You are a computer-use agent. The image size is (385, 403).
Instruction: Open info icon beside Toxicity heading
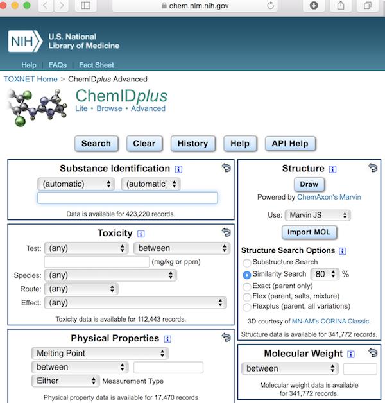click(x=141, y=234)
